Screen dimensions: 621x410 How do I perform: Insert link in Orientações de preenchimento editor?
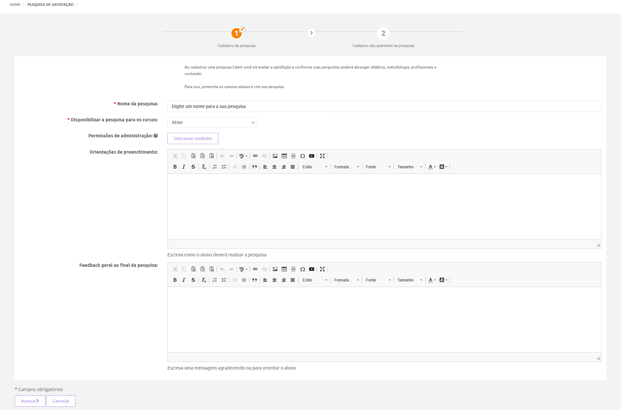255,156
